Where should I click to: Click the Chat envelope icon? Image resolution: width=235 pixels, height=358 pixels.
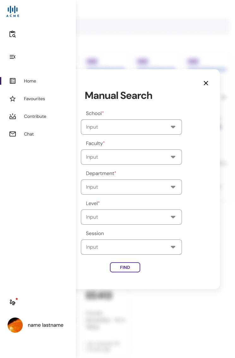coord(13,134)
